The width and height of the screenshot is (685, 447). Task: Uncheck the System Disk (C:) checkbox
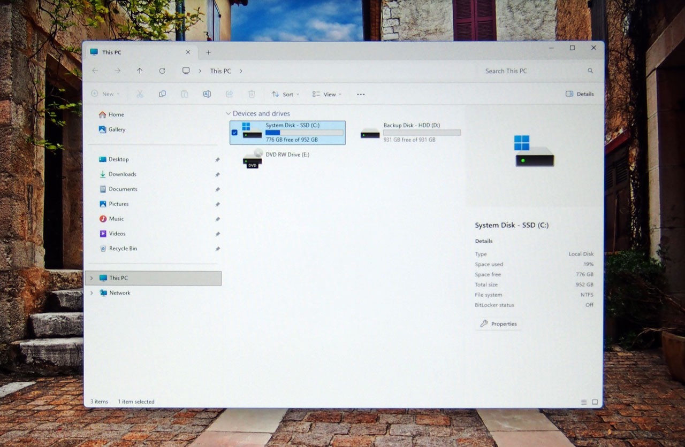pos(234,133)
